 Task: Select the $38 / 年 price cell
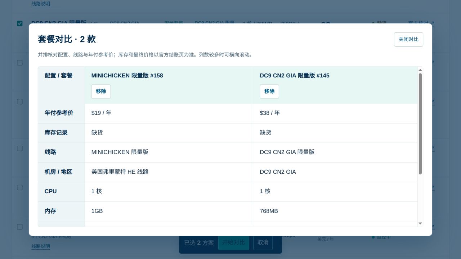pyautogui.click(x=335, y=114)
